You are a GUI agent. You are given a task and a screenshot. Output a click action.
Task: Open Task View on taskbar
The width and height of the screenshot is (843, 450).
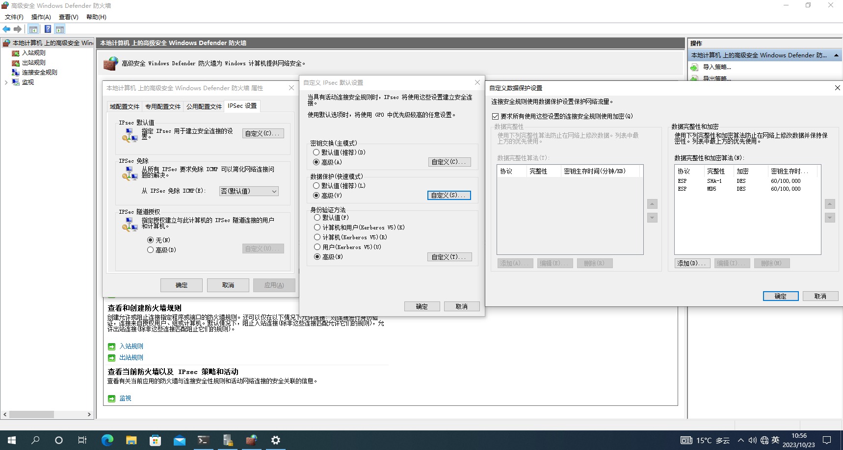coord(82,440)
